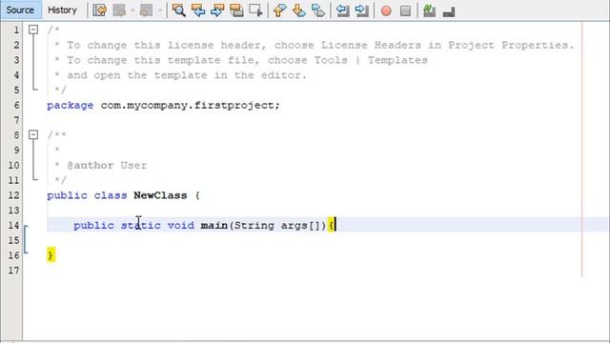610x343 pixels.
Task: Toggle Bookmark on current line
Action: (x=318, y=10)
